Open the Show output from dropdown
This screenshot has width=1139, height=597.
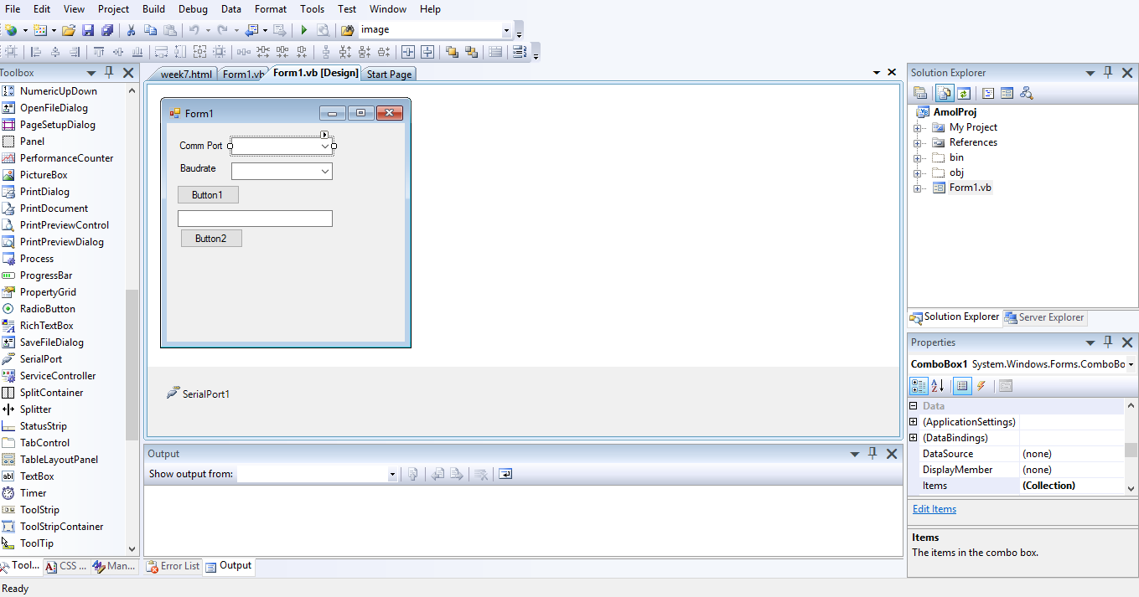(x=391, y=475)
